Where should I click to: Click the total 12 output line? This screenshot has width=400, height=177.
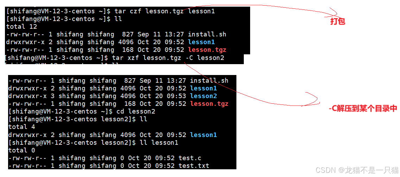[x=22, y=26]
